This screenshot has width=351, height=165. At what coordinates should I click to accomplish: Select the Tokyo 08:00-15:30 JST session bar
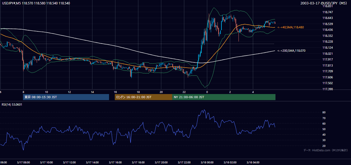point(66,97)
